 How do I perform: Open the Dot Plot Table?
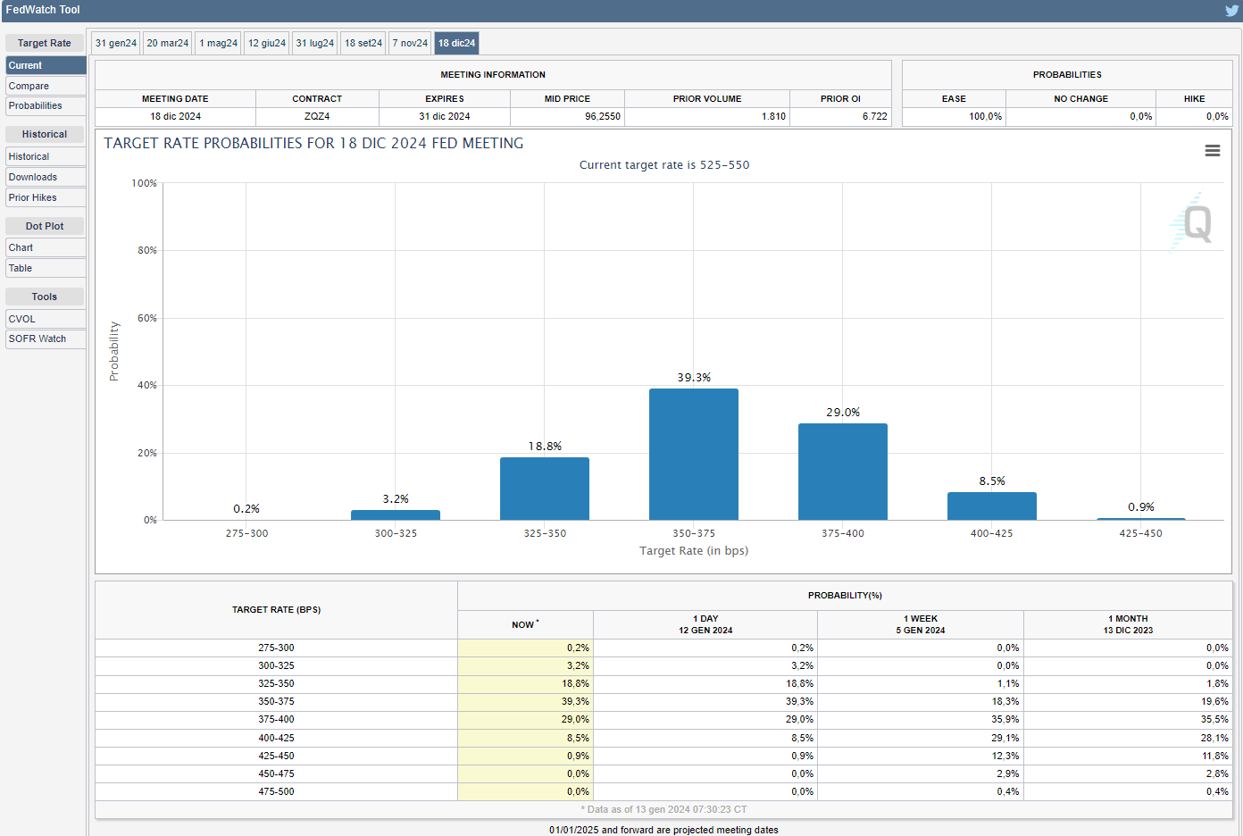click(x=46, y=268)
